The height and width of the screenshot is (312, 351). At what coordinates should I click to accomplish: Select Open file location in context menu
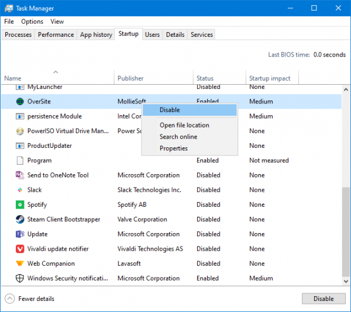184,125
